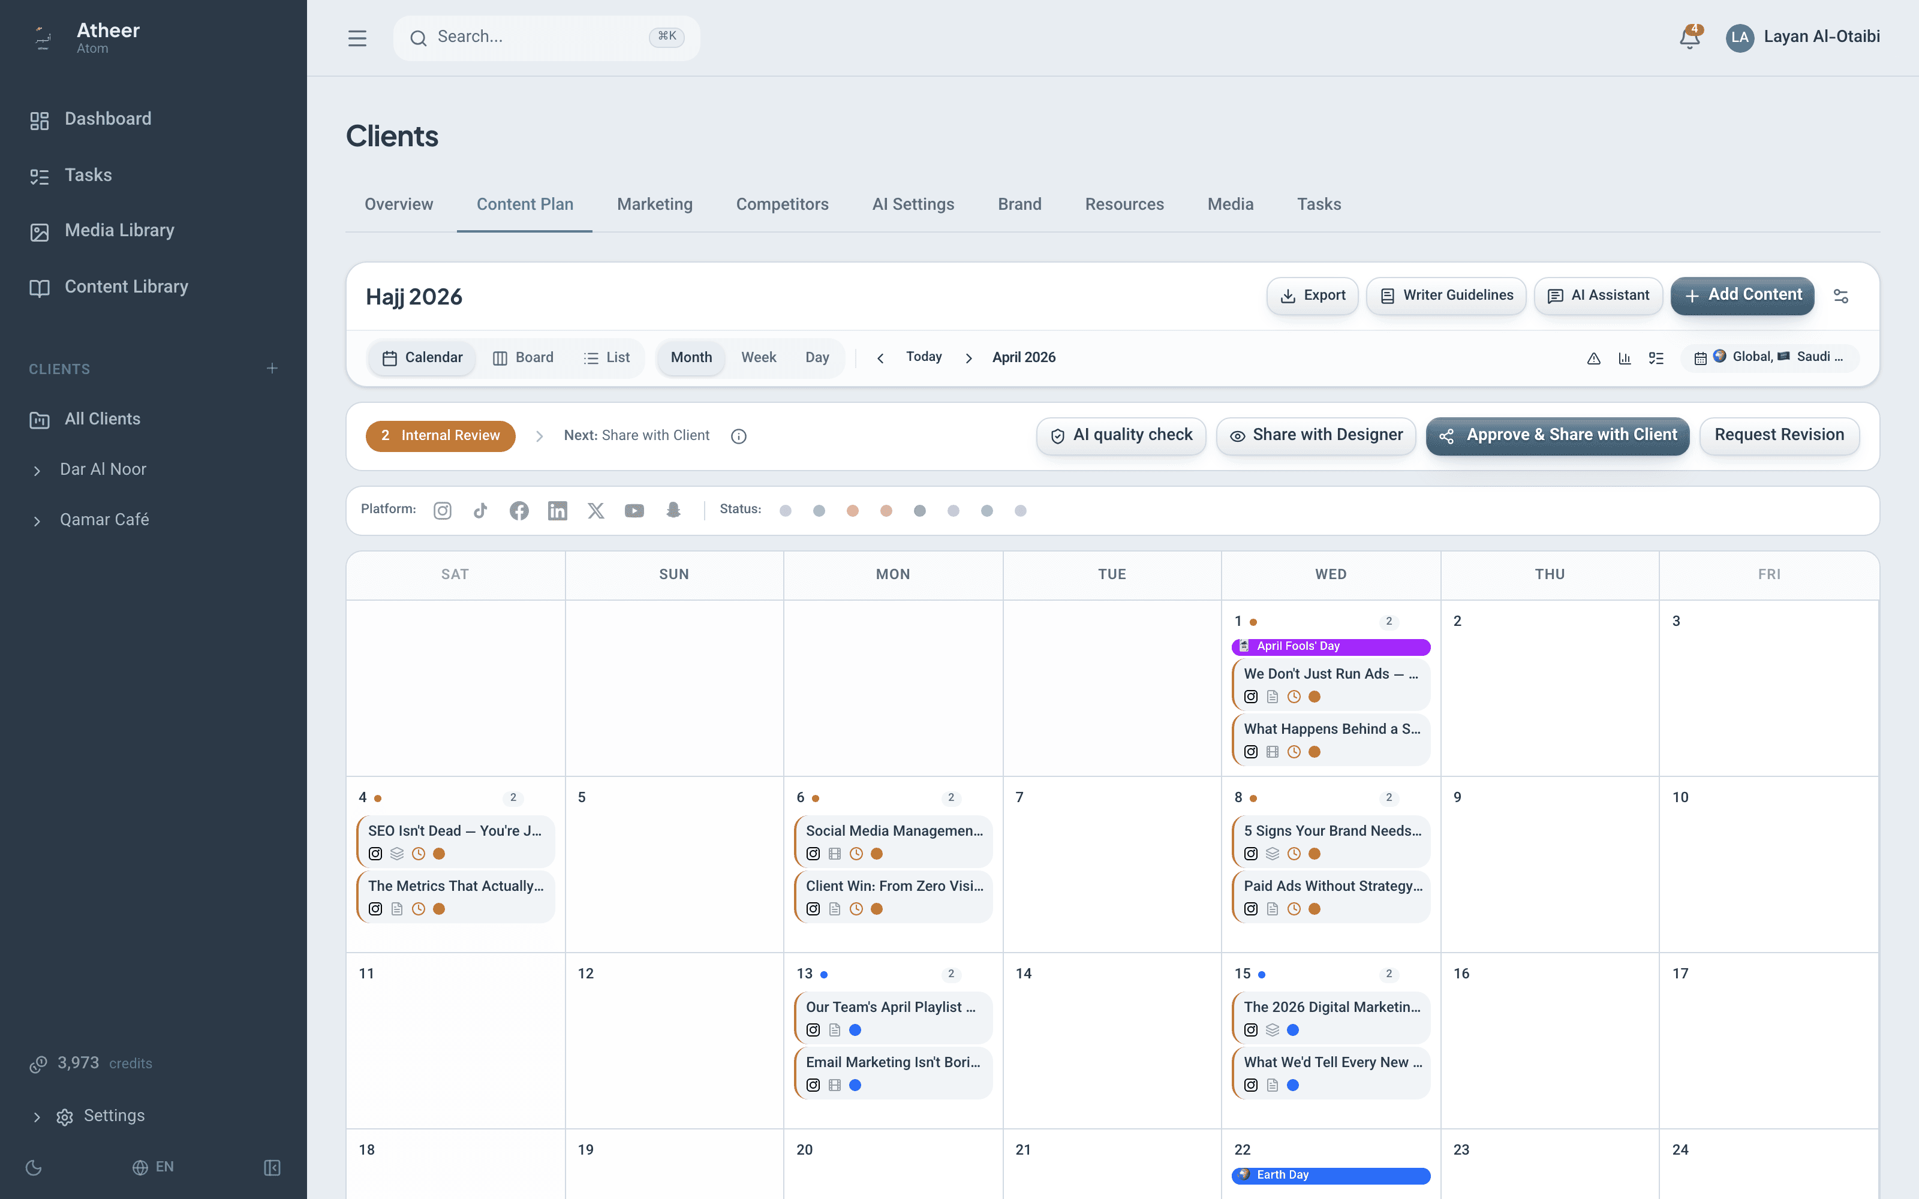The image size is (1919, 1199).
Task: Toggle dark mode moon icon
Action: coord(34,1167)
